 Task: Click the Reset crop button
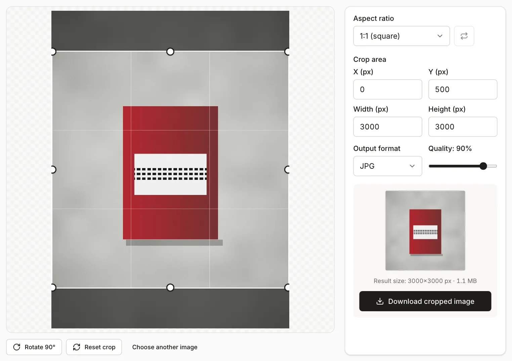[x=94, y=347]
